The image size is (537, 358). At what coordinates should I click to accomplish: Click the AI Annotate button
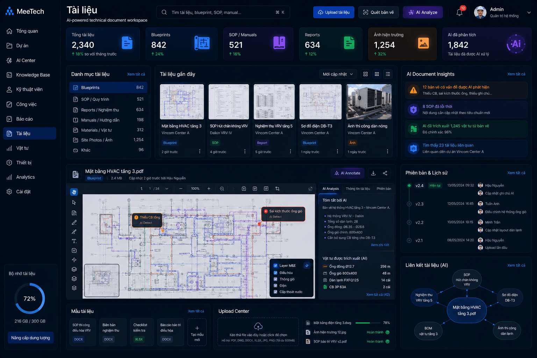tap(348, 173)
